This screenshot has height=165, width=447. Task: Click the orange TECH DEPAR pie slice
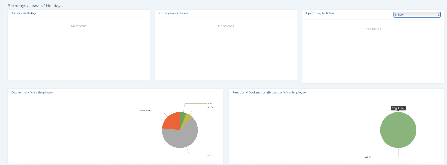click(172, 121)
